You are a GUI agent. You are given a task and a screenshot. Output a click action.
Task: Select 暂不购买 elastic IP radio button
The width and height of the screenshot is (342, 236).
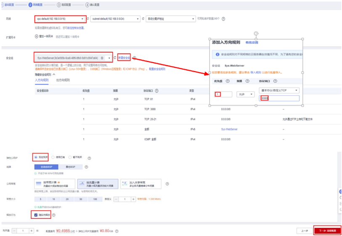click(70, 157)
